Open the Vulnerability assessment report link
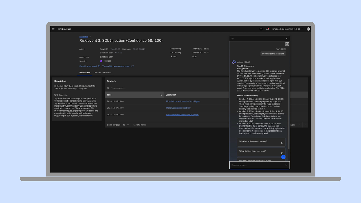This screenshot has height=203, width=361. click(x=116, y=66)
